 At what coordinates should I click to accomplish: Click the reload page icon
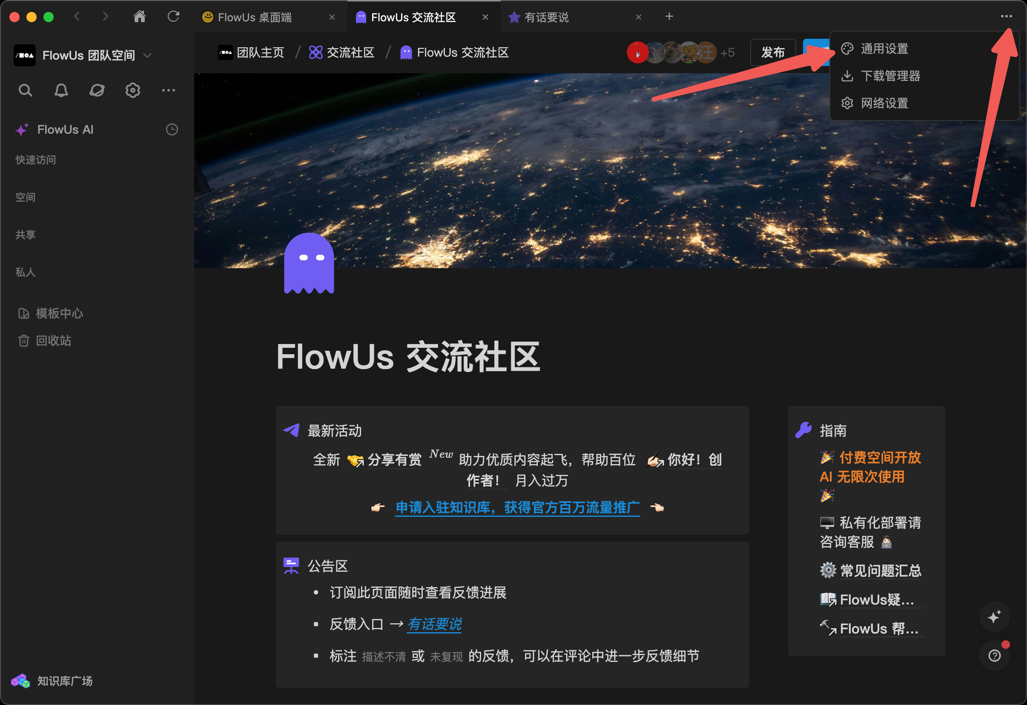(x=173, y=17)
